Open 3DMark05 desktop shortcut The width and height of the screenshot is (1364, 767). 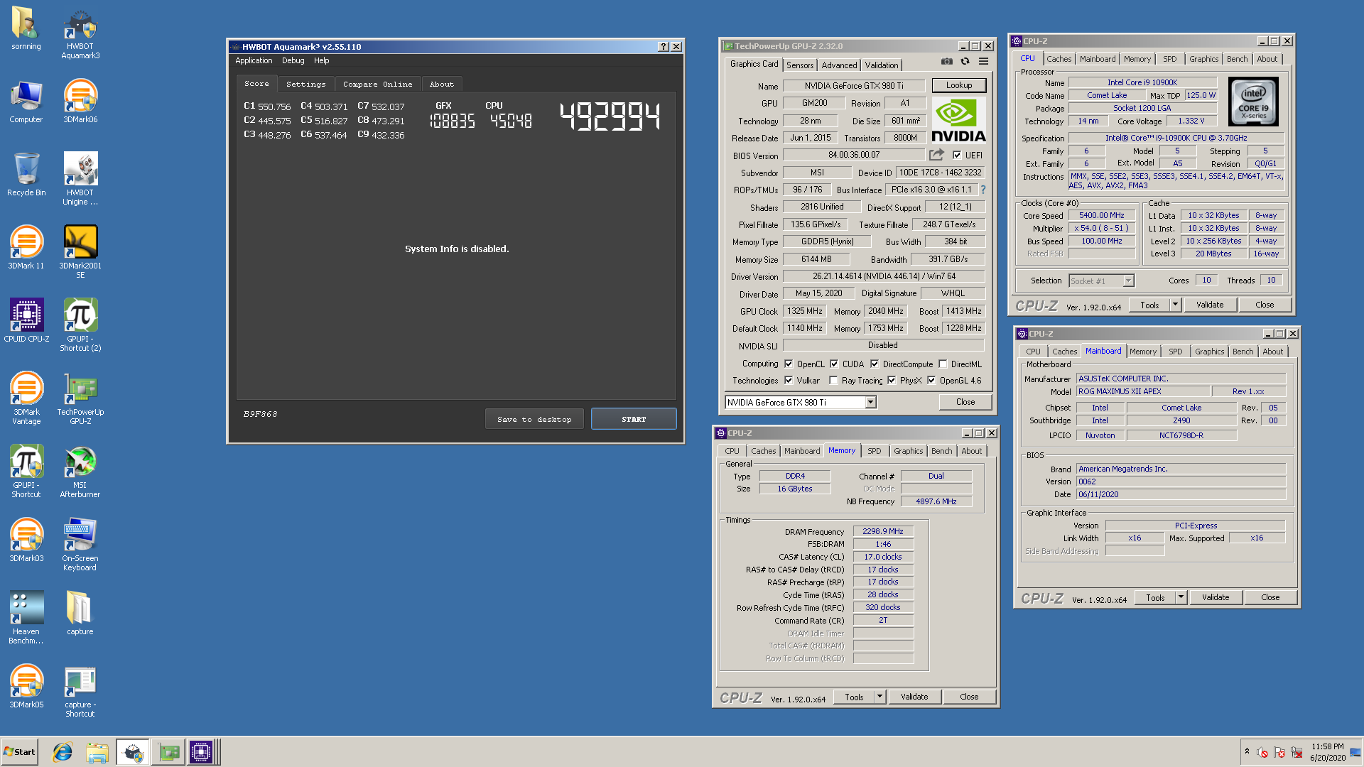26,686
